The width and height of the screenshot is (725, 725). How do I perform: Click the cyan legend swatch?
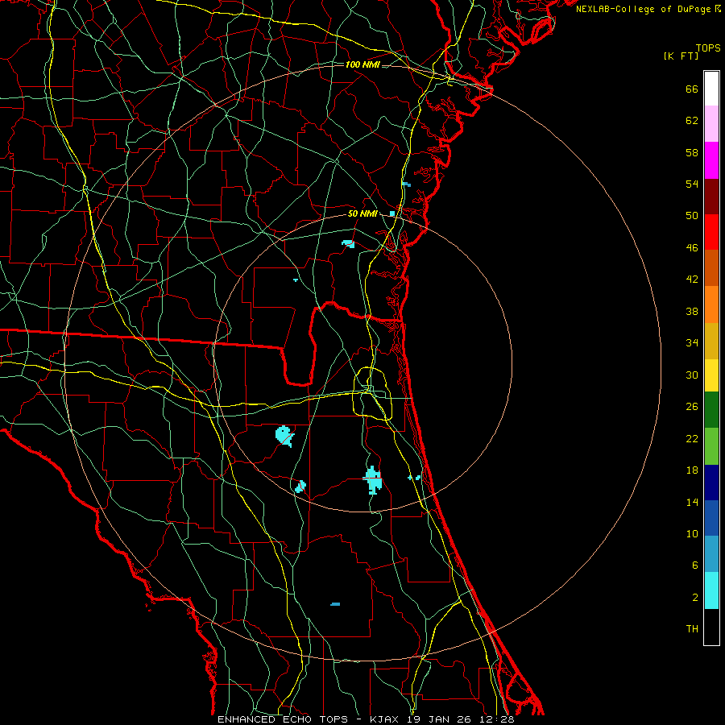[711, 590]
